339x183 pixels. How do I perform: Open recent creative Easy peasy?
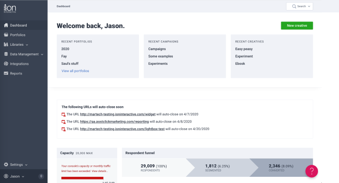click(244, 49)
